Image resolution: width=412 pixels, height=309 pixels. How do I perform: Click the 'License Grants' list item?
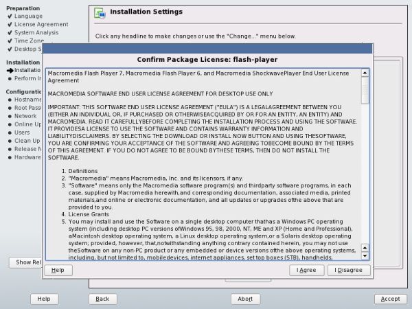(89, 214)
